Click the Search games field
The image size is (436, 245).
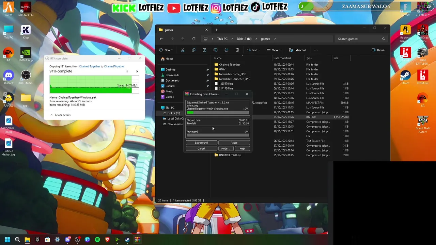[362, 39]
